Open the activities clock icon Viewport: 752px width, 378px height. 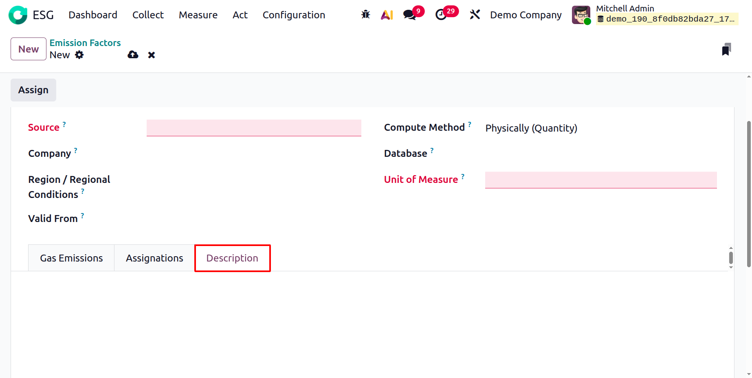pyautogui.click(x=441, y=15)
